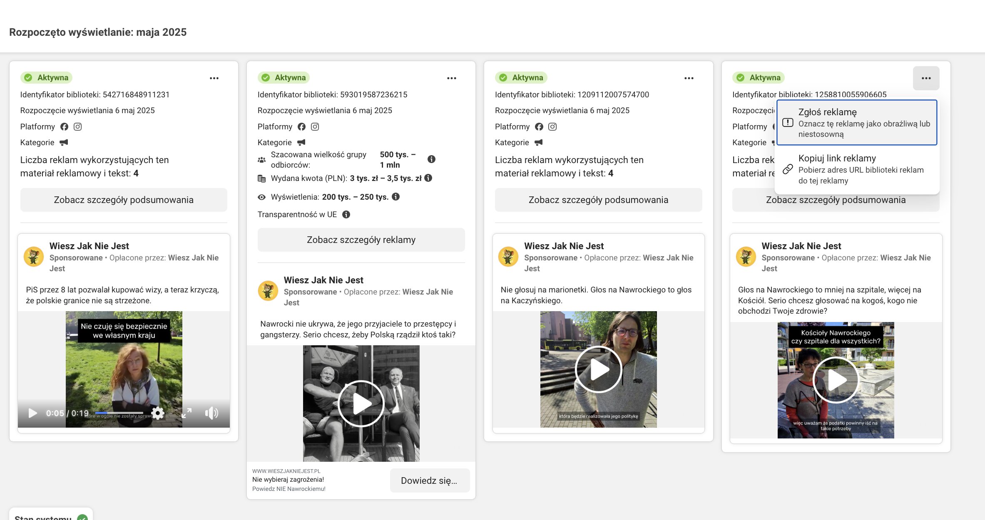Open 'Wiesz Jak Nie Jest' page name in first ad
Screen dimensions: 985x520
coord(89,246)
